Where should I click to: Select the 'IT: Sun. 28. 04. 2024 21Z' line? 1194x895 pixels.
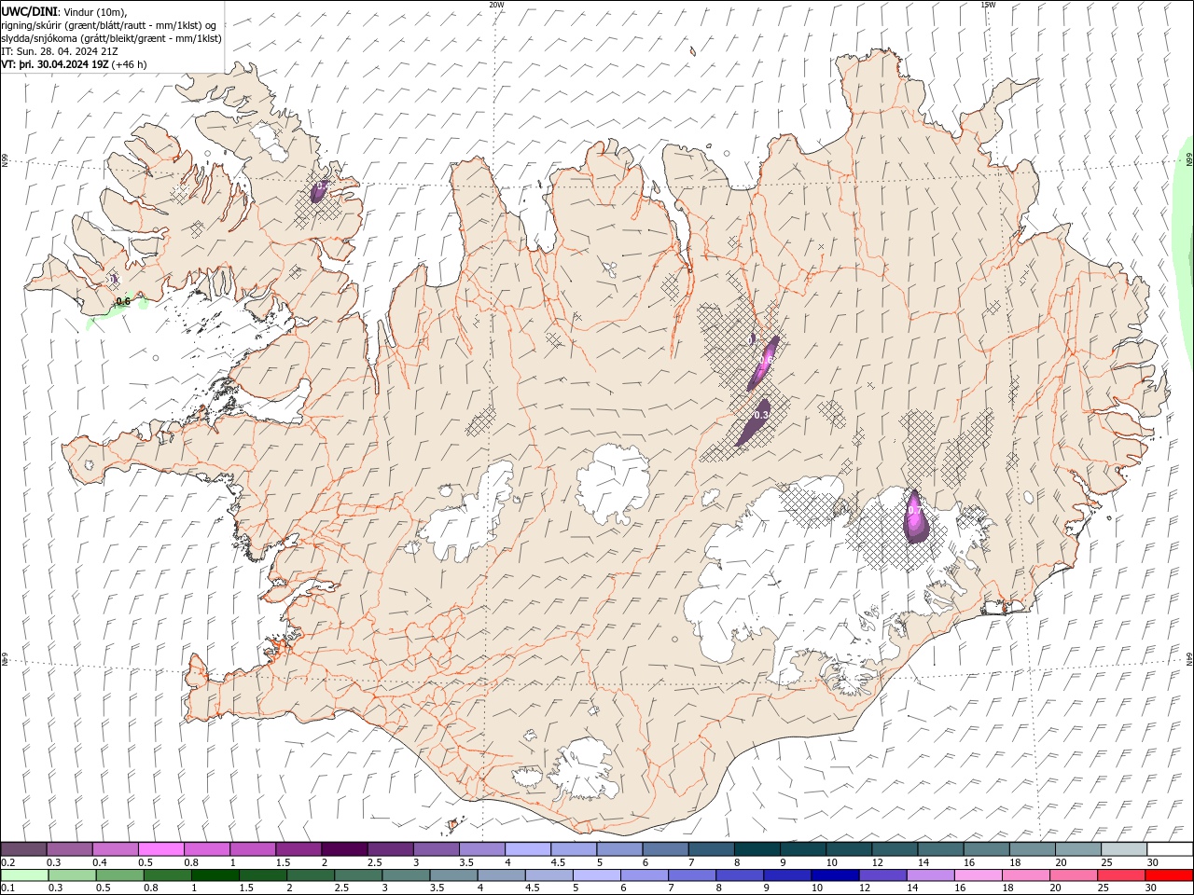coord(60,51)
